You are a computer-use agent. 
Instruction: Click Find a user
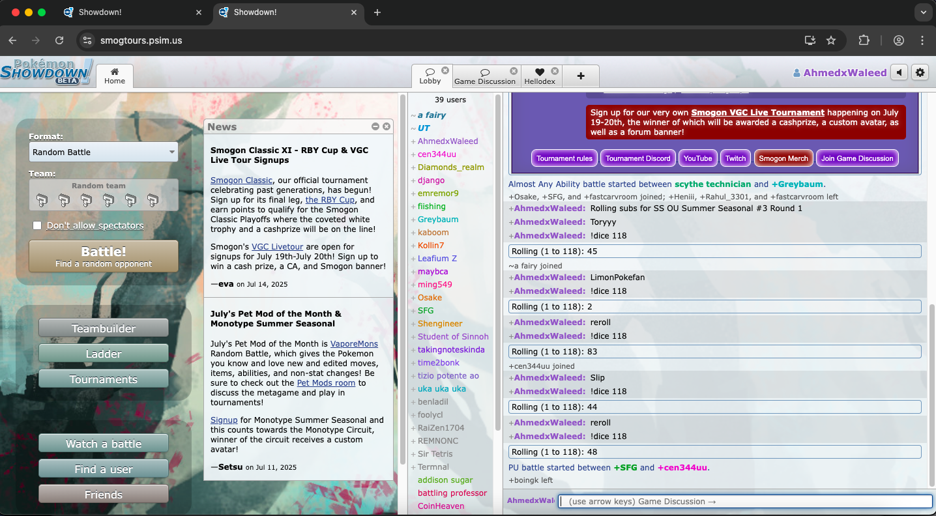click(104, 469)
